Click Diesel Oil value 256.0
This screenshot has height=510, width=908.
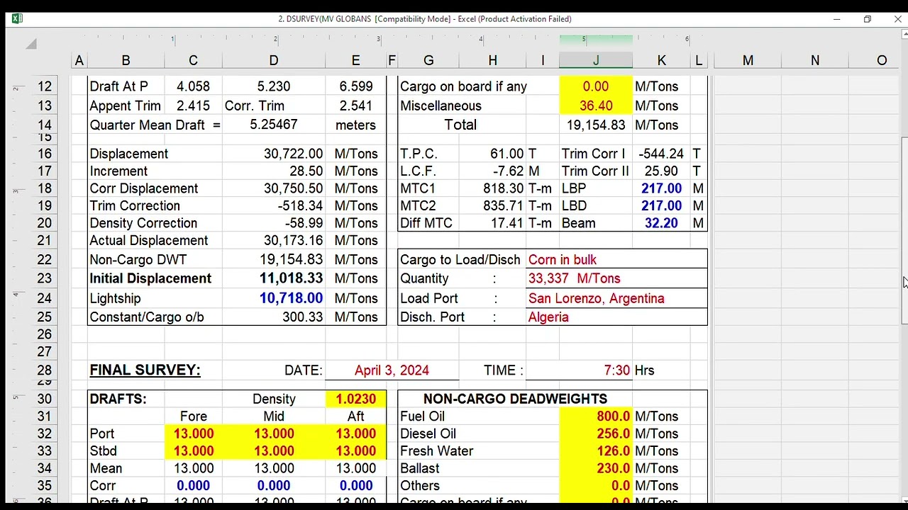[x=596, y=433]
